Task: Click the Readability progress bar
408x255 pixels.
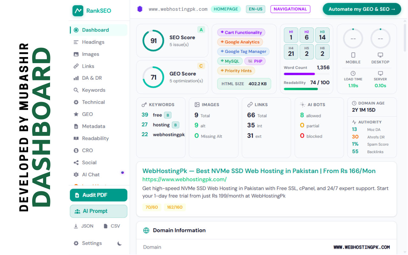Action: pyautogui.click(x=307, y=89)
